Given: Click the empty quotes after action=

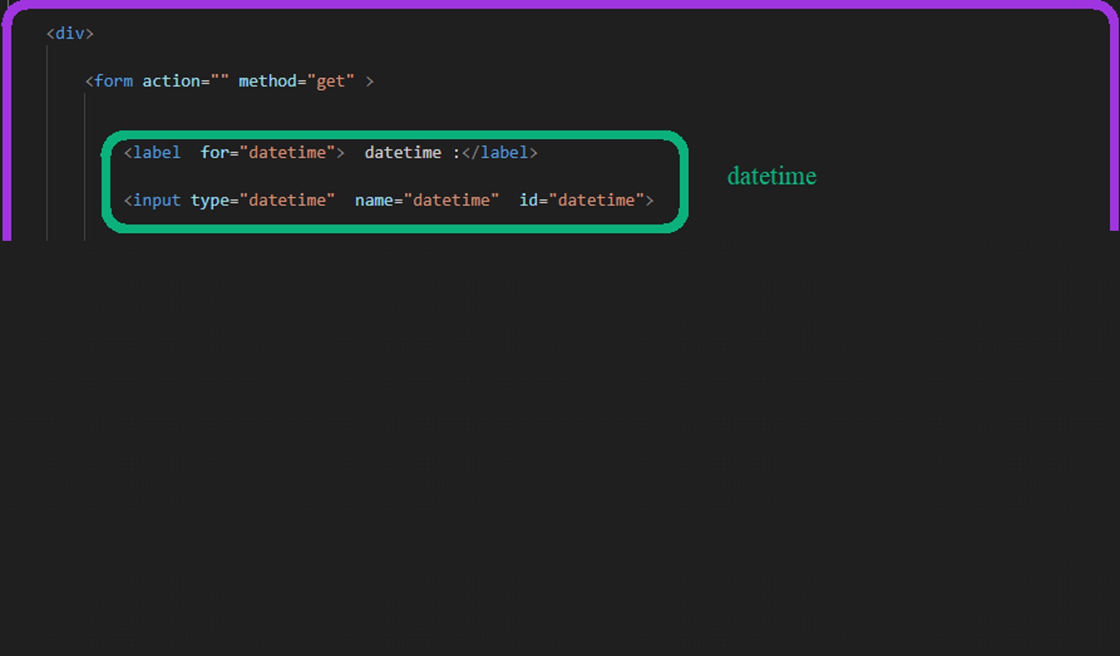Looking at the screenshot, I should (x=219, y=82).
